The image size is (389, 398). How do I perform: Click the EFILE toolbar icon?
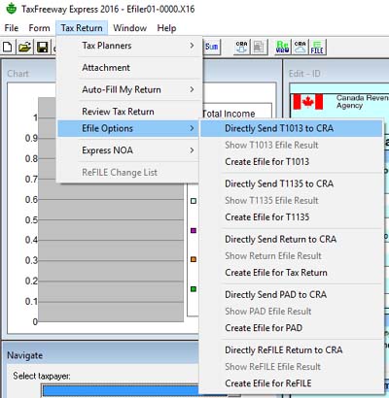(x=317, y=47)
